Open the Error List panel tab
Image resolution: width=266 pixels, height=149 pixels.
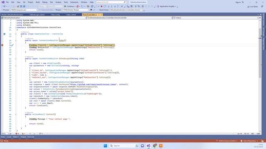31,137
